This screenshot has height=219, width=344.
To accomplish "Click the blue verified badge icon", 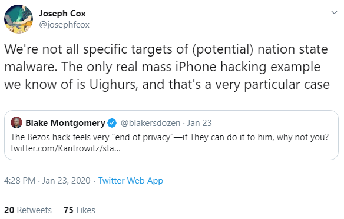I will (112, 123).
